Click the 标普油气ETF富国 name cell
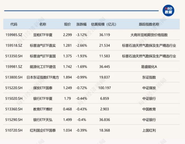 tap(43, 56)
